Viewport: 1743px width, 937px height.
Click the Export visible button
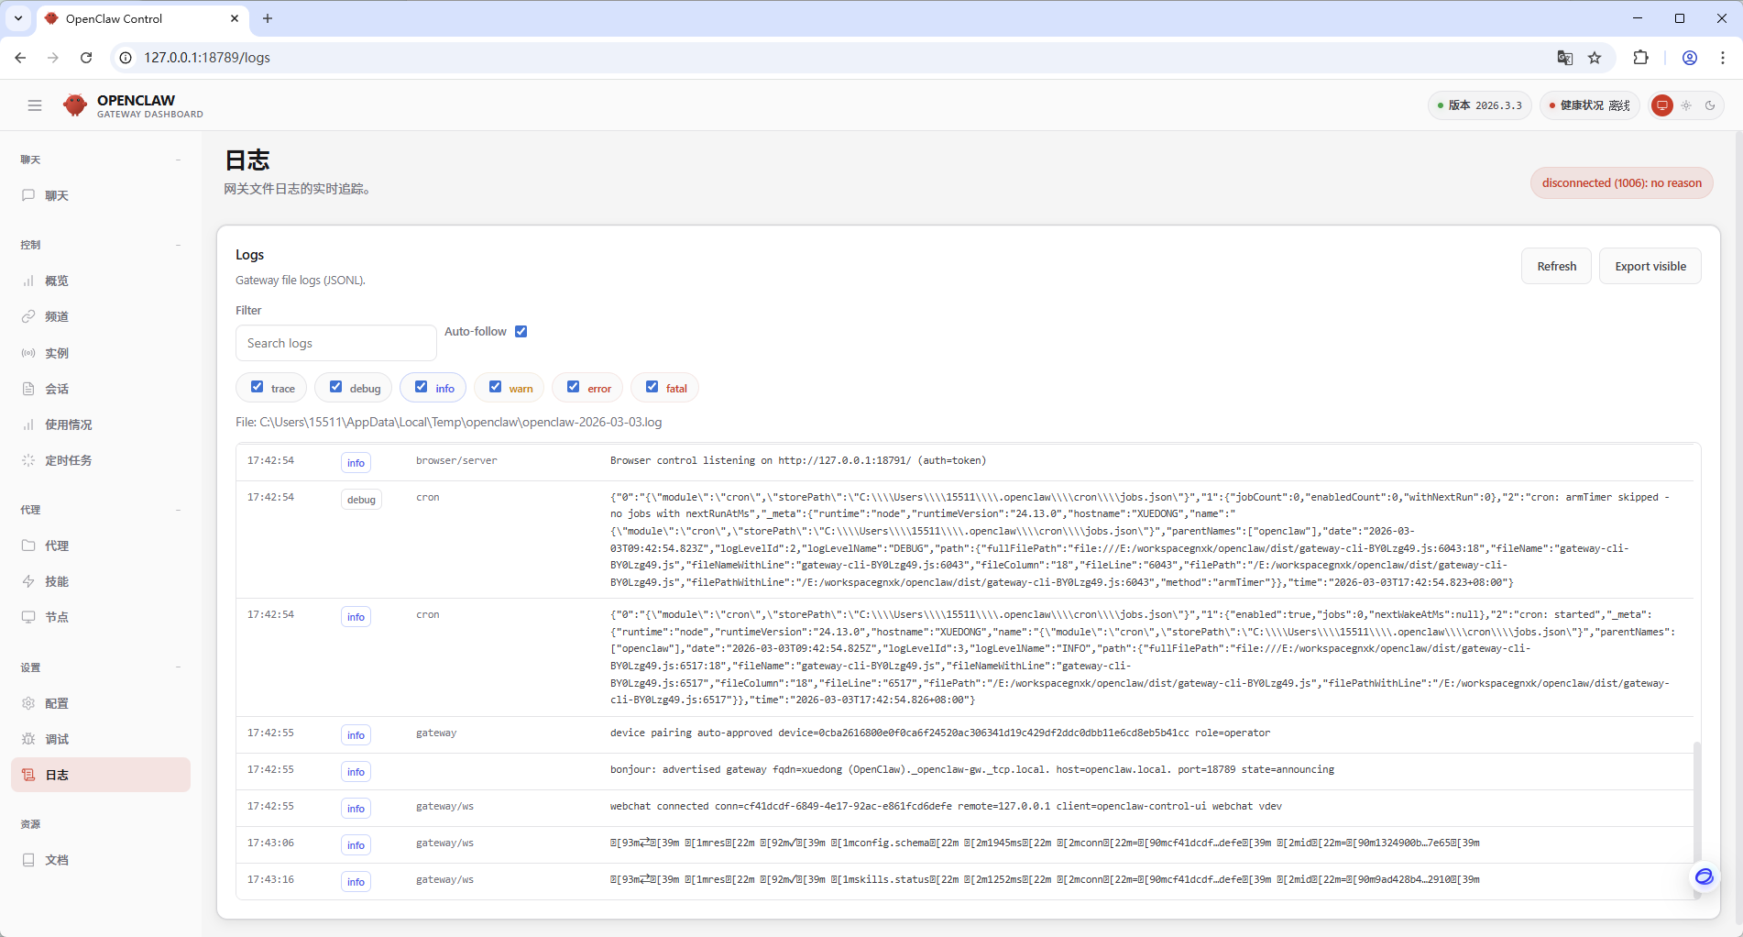tap(1650, 266)
